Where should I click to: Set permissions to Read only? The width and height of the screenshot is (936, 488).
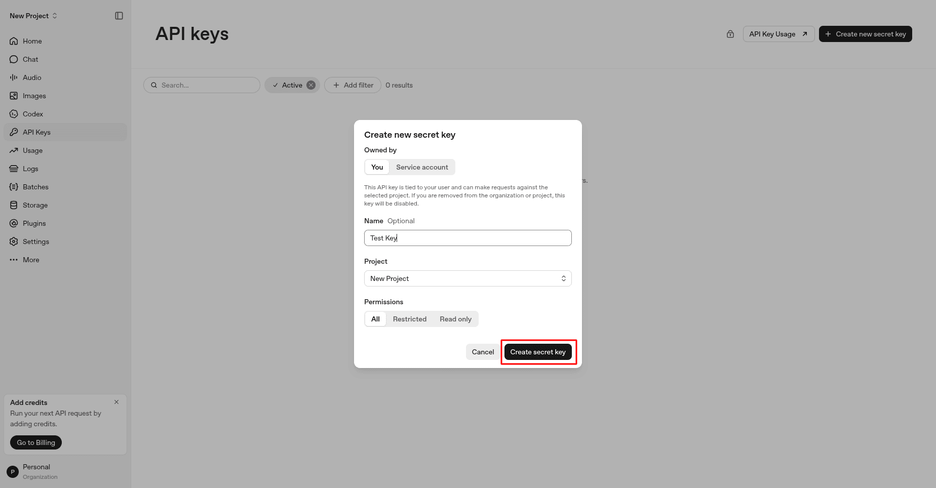pyautogui.click(x=455, y=319)
